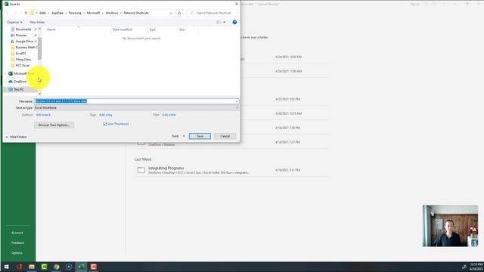
Task: Open the File name dropdown arrow
Action: tap(237, 101)
